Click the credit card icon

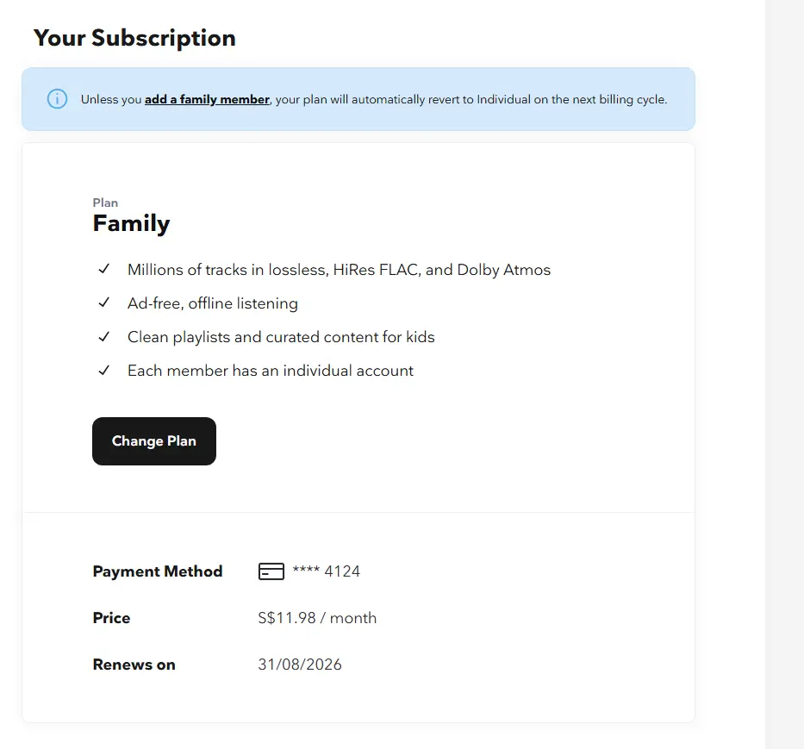271,571
